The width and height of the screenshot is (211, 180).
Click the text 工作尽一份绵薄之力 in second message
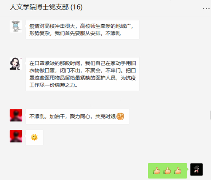coord(52,85)
